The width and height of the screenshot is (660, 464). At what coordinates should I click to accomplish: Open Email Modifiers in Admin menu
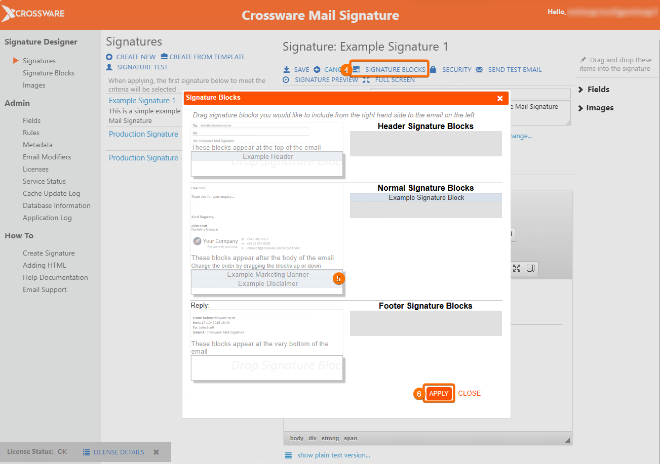(x=47, y=157)
